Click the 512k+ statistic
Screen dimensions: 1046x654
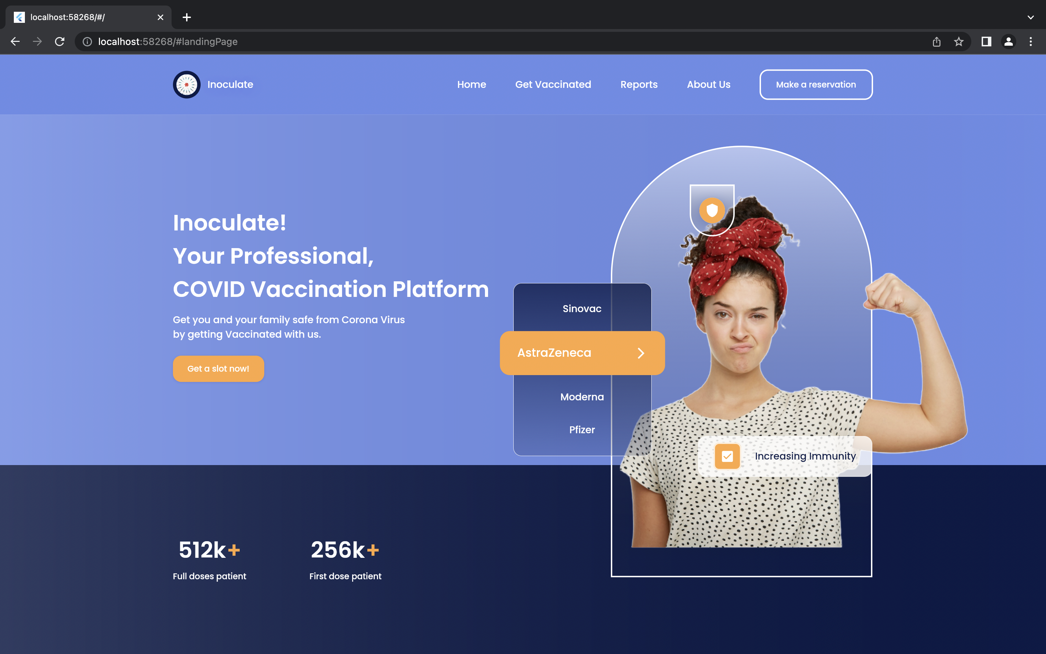pos(209,550)
